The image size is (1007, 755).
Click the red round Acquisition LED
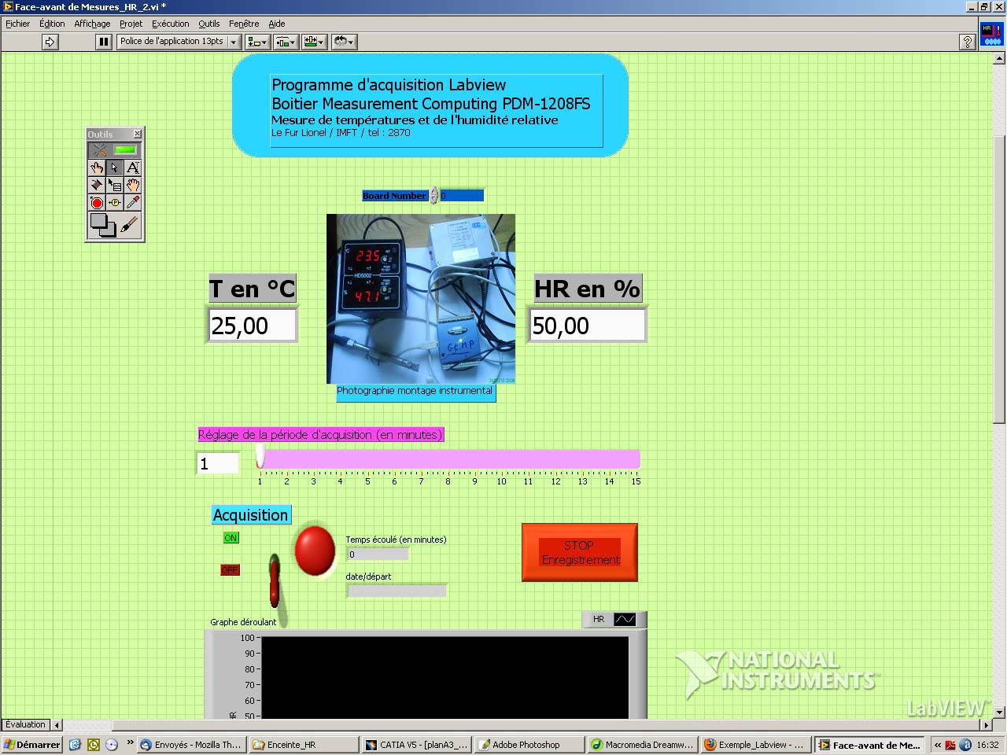point(315,551)
